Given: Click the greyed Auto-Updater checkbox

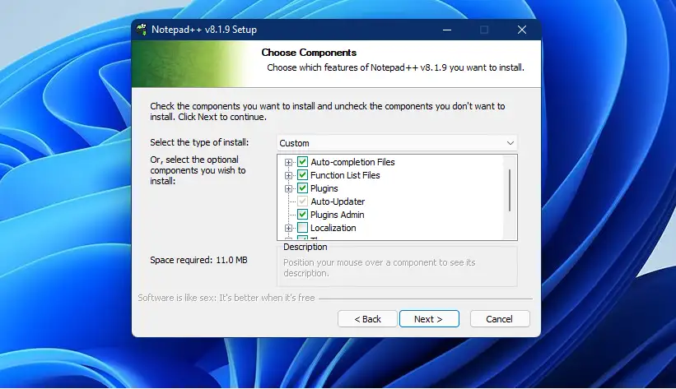Looking at the screenshot, I should (302, 201).
